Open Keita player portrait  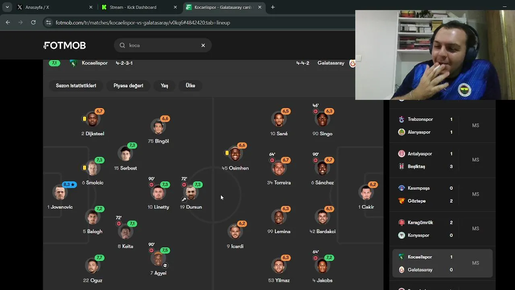125,232
